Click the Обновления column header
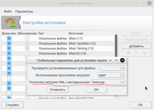Image resolution: width=154 pixels, height=110 pixels. 27,33
